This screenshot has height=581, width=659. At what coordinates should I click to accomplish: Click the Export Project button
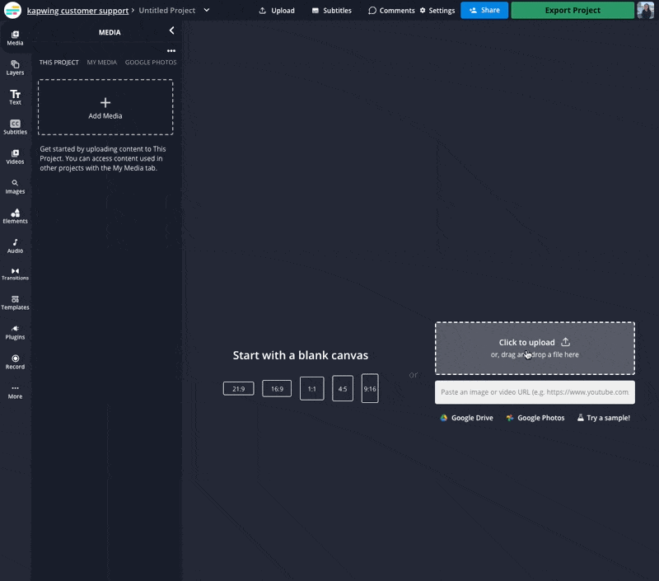pyautogui.click(x=573, y=11)
